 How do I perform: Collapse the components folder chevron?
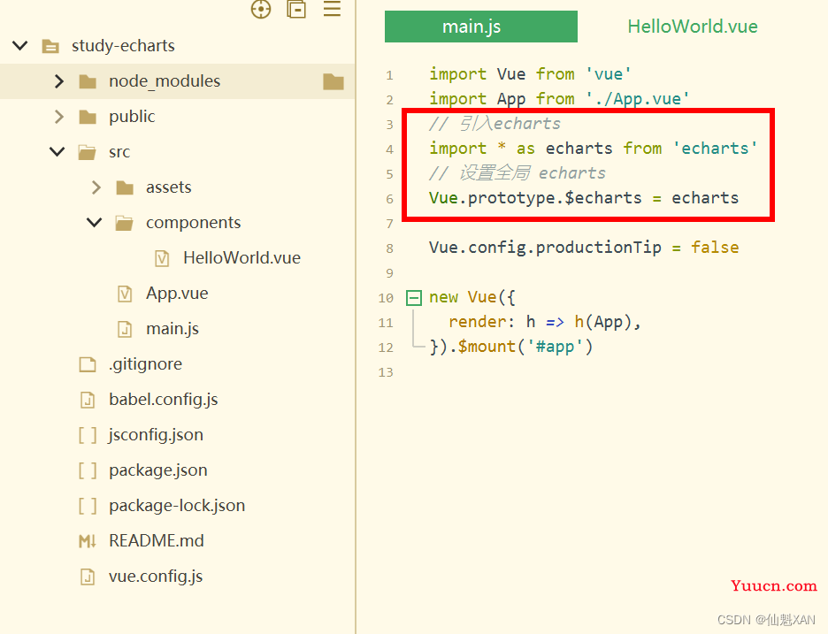(94, 223)
